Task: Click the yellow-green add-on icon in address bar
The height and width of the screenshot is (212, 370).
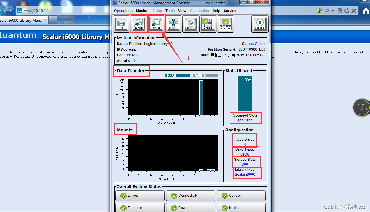Action: tap(320, 11)
